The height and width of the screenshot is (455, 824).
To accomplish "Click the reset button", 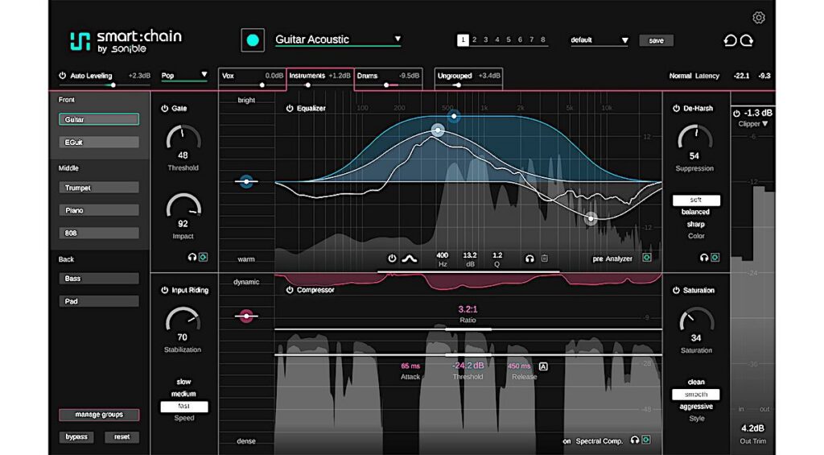I will 122,436.
